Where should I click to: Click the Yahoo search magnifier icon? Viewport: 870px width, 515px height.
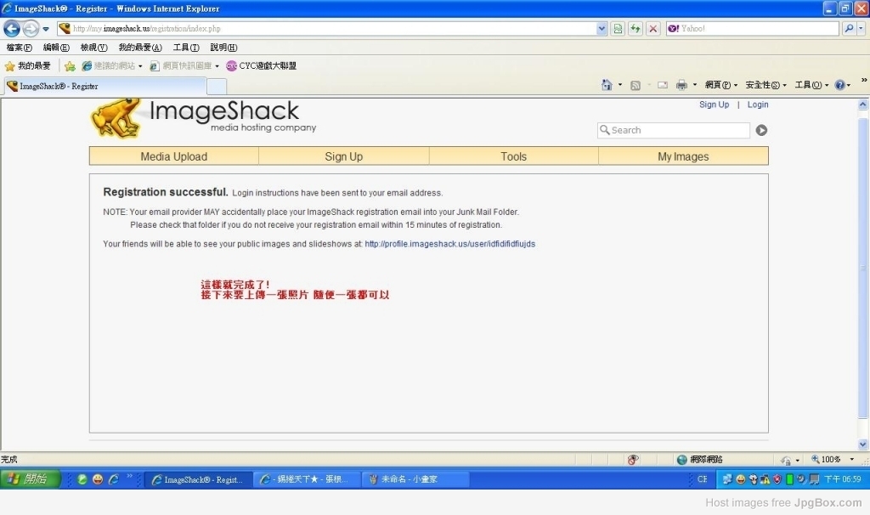(x=849, y=29)
